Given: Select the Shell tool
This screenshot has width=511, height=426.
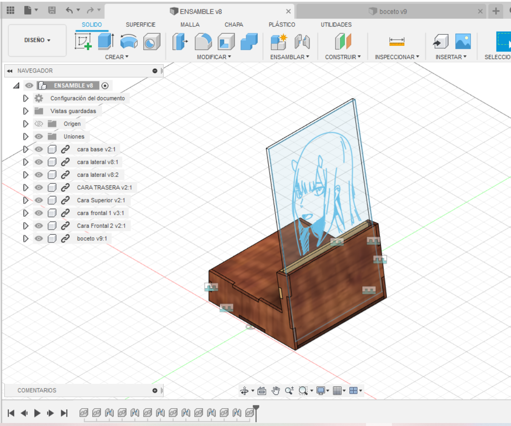Looking at the screenshot, I should pyautogui.click(x=226, y=42).
